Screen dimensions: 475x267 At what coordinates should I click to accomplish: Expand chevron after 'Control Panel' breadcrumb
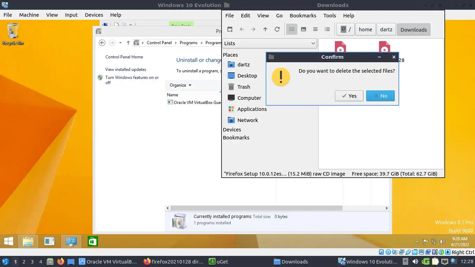pos(176,43)
